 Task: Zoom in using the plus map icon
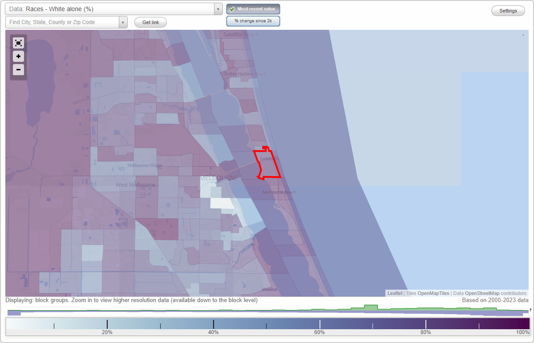pyautogui.click(x=18, y=56)
